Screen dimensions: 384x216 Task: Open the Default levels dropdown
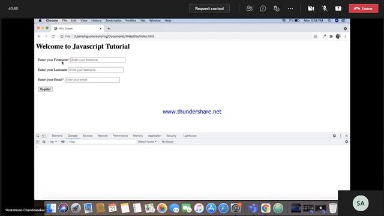coord(147,142)
